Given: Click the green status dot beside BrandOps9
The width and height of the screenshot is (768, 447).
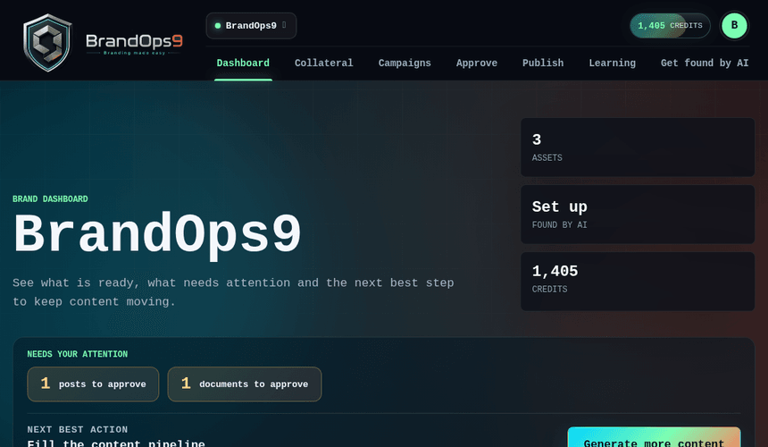Looking at the screenshot, I should pyautogui.click(x=218, y=26).
